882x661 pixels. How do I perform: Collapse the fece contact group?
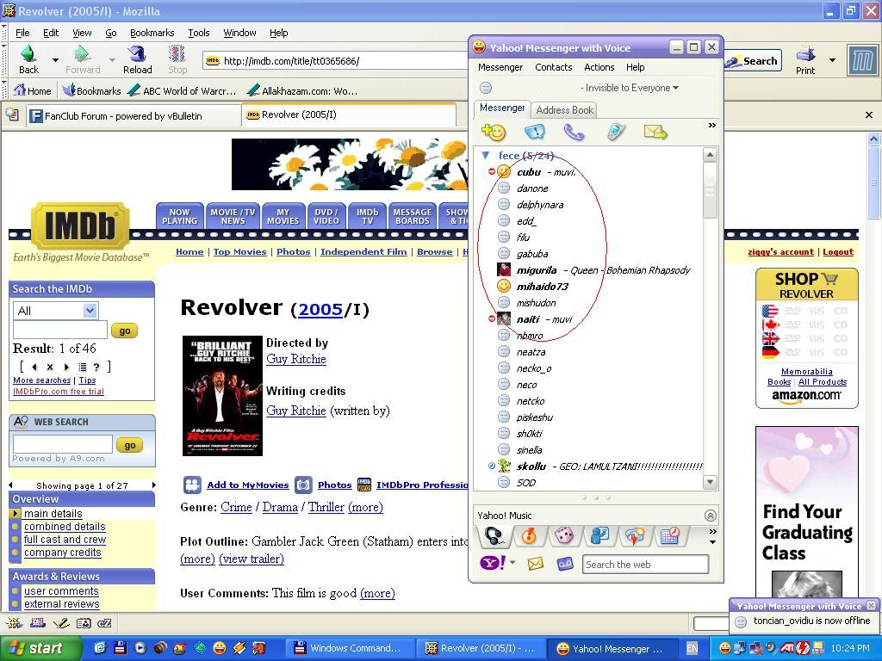[486, 156]
